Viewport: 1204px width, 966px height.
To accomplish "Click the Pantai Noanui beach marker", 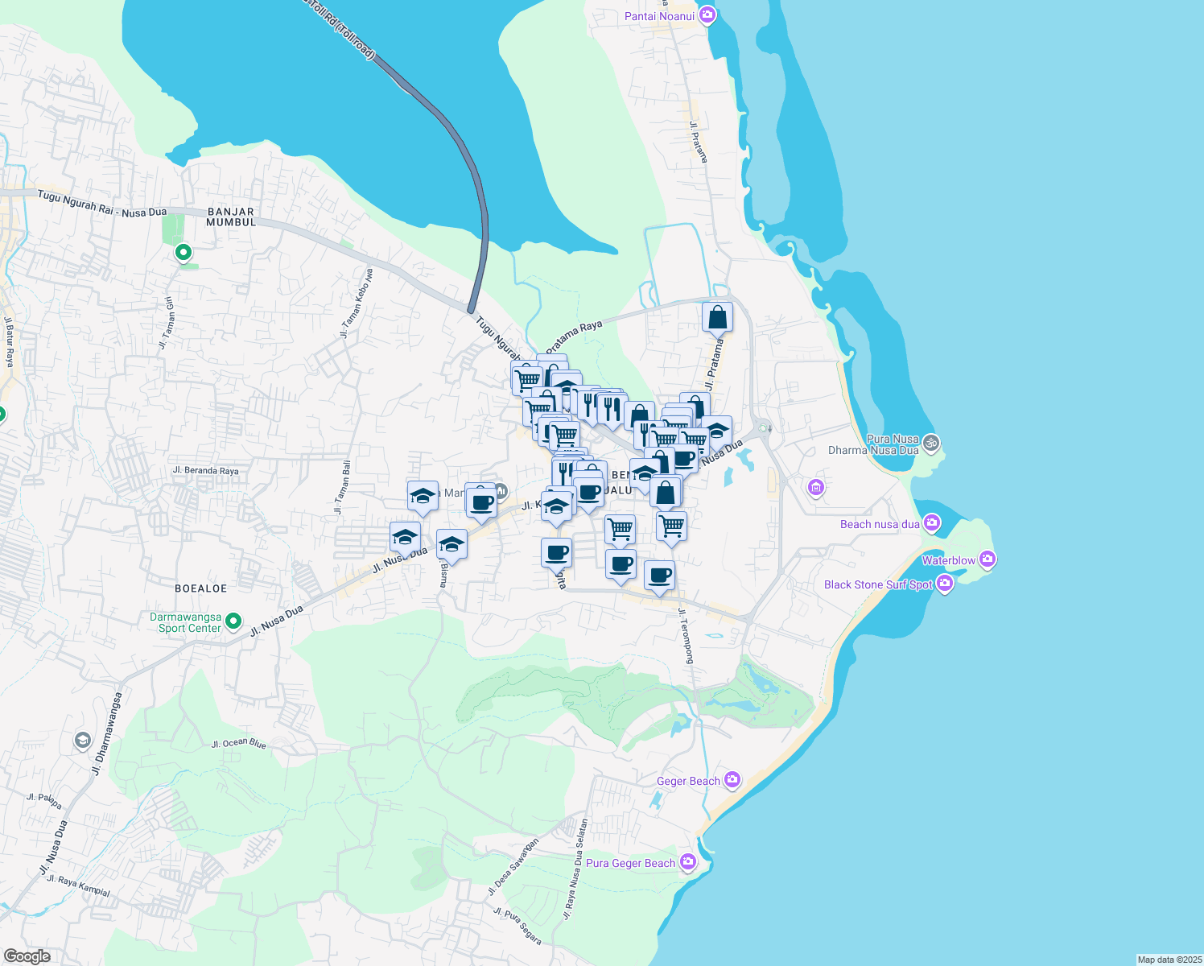I will (707, 14).
